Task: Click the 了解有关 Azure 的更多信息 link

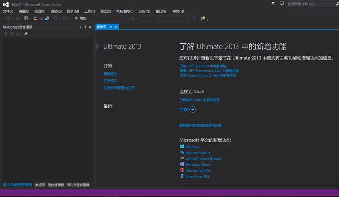Action: point(199,100)
